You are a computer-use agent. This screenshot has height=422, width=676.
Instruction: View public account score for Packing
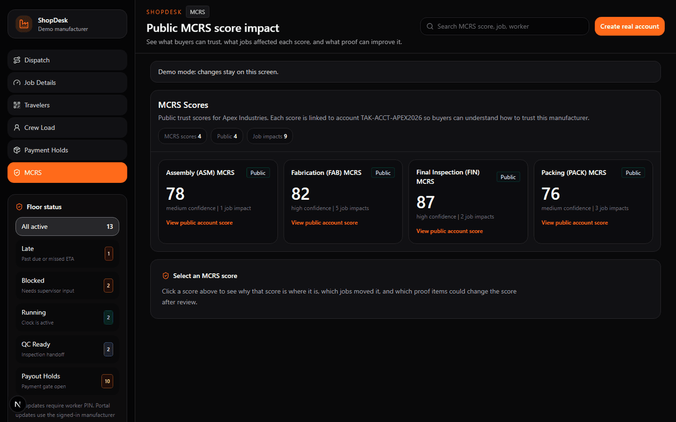pos(575,223)
